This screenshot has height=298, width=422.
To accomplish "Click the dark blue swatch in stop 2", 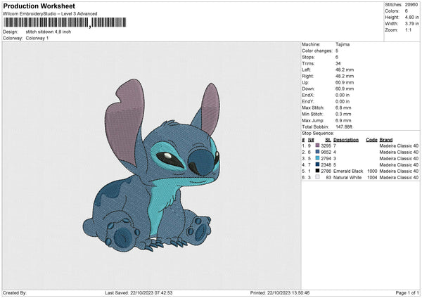I will tap(318, 152).
